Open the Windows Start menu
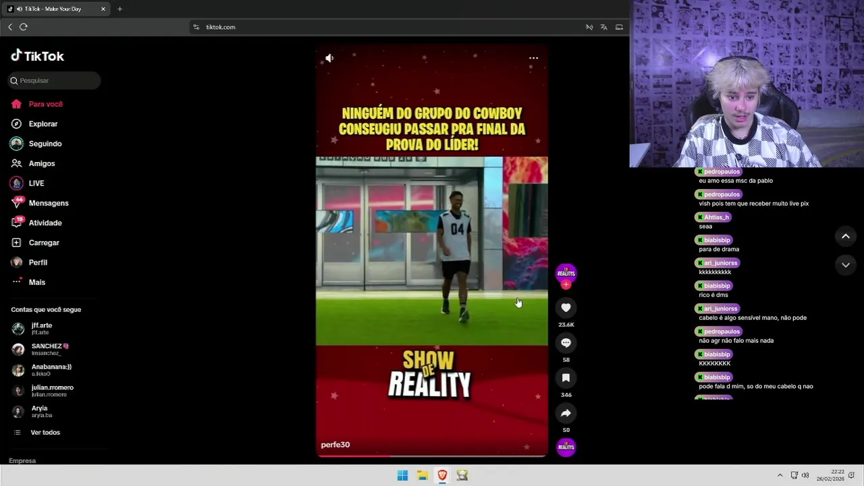864x486 pixels. [x=402, y=475]
